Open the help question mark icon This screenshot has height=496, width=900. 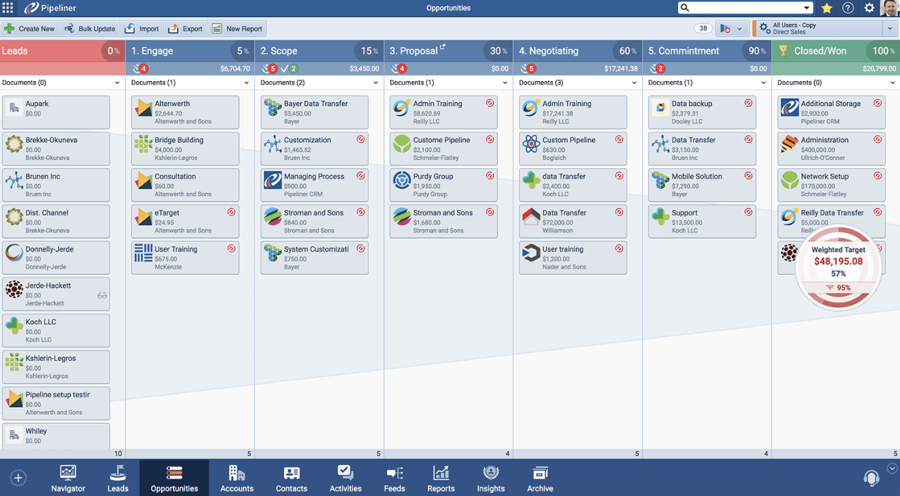click(x=848, y=8)
